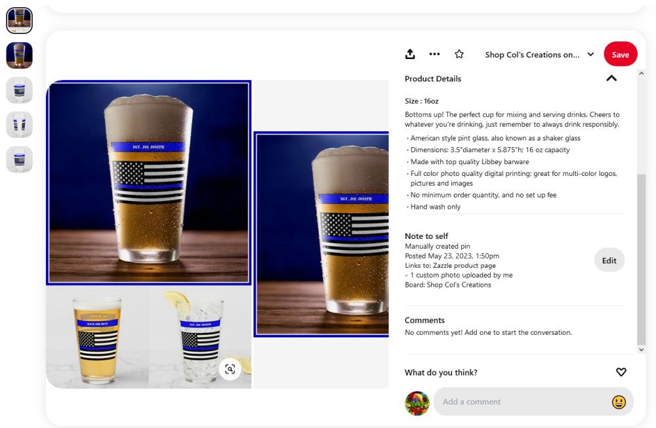The image size is (656, 428).
Task: Click the share upload icon
Action: coord(410,54)
